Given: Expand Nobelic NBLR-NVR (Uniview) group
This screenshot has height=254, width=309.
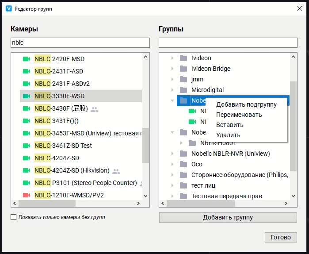Looking at the screenshot, I should pyautogui.click(x=172, y=154).
